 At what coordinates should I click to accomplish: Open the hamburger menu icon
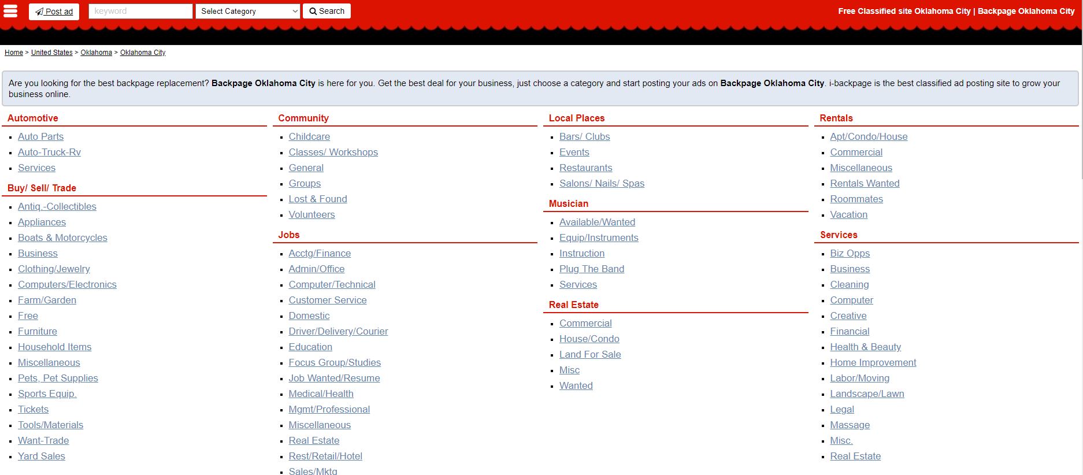pyautogui.click(x=10, y=11)
